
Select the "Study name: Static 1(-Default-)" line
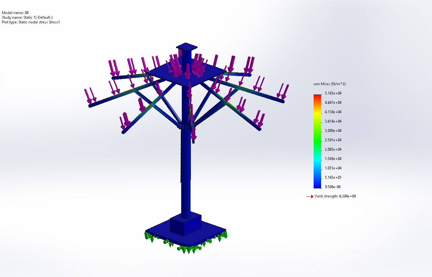[x=27, y=17]
